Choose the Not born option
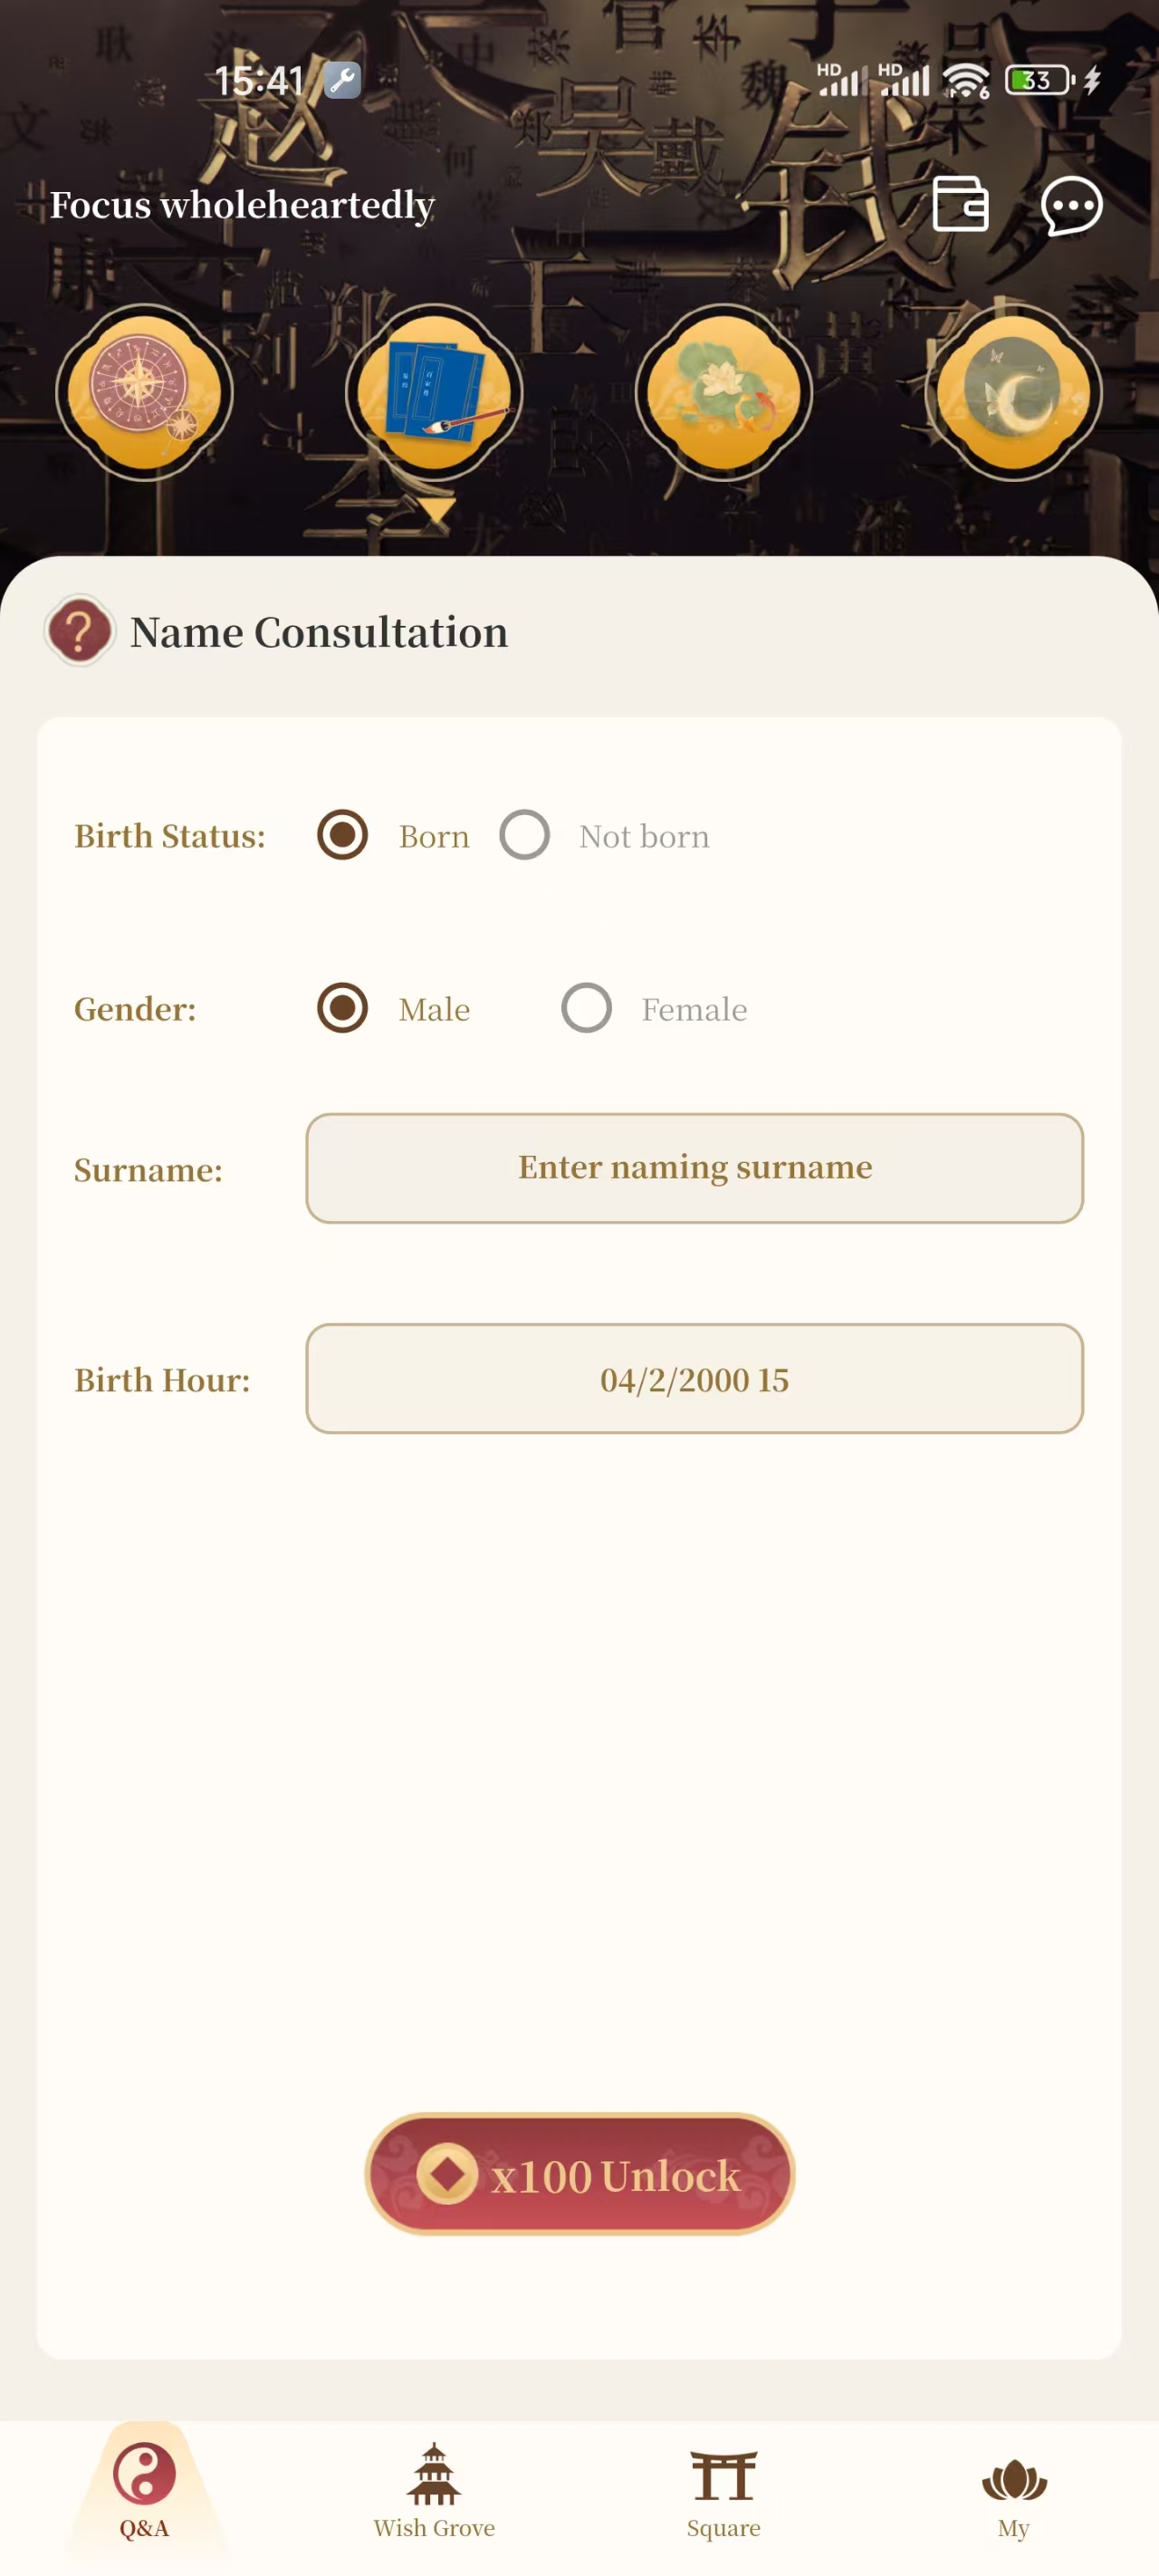Viewport: 1159px width, 2576px height. (525, 835)
